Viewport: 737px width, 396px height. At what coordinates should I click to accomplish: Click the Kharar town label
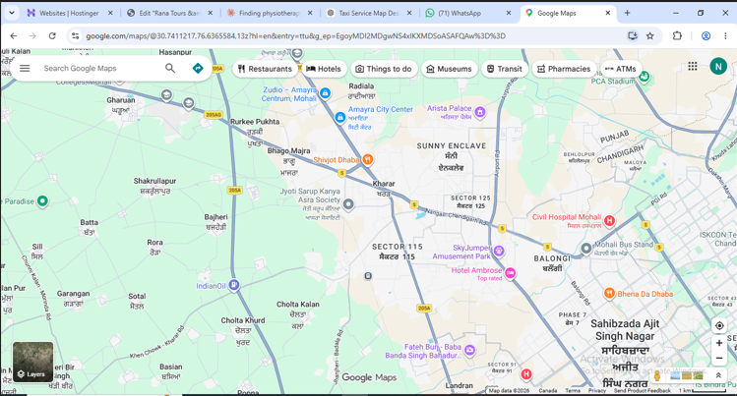click(384, 184)
